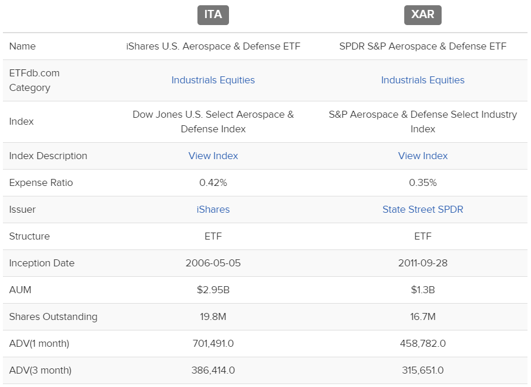Image resolution: width=531 pixels, height=387 pixels.
Task: Click the 2006-05-05 inception date
Action: pos(213,263)
